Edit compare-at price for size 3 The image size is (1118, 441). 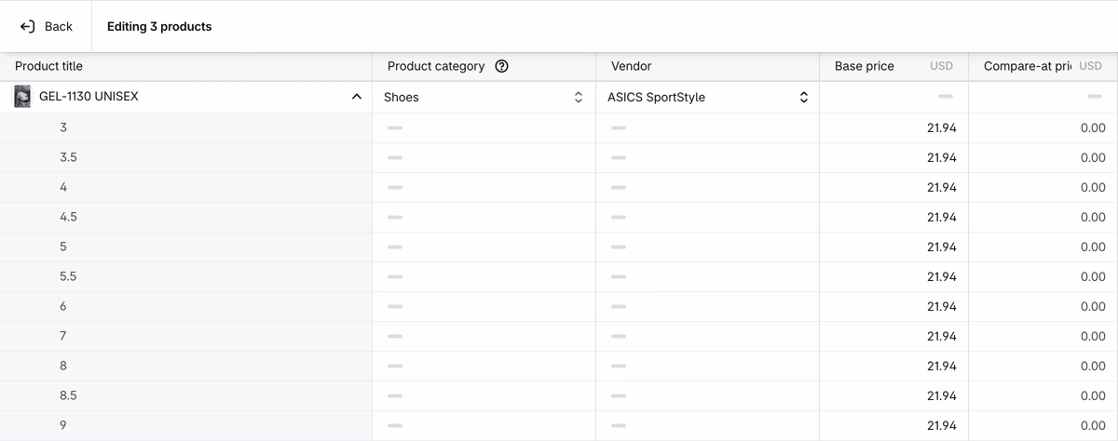click(1043, 127)
